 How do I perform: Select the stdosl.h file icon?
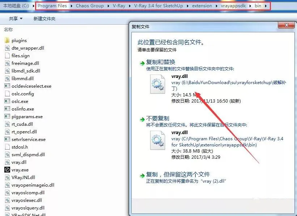(x=7, y=147)
